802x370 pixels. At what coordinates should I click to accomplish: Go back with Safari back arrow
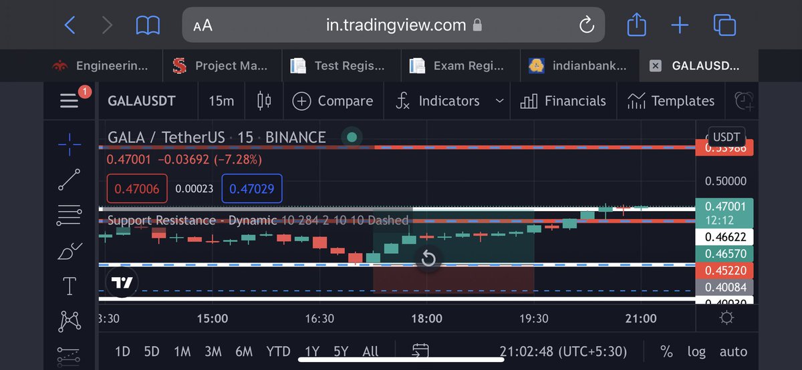click(70, 25)
